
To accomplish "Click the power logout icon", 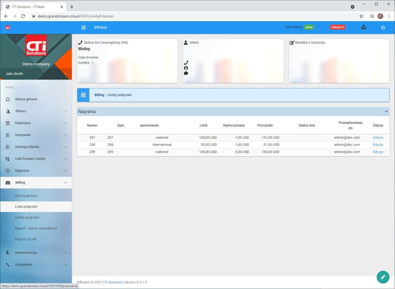I will (x=383, y=27).
